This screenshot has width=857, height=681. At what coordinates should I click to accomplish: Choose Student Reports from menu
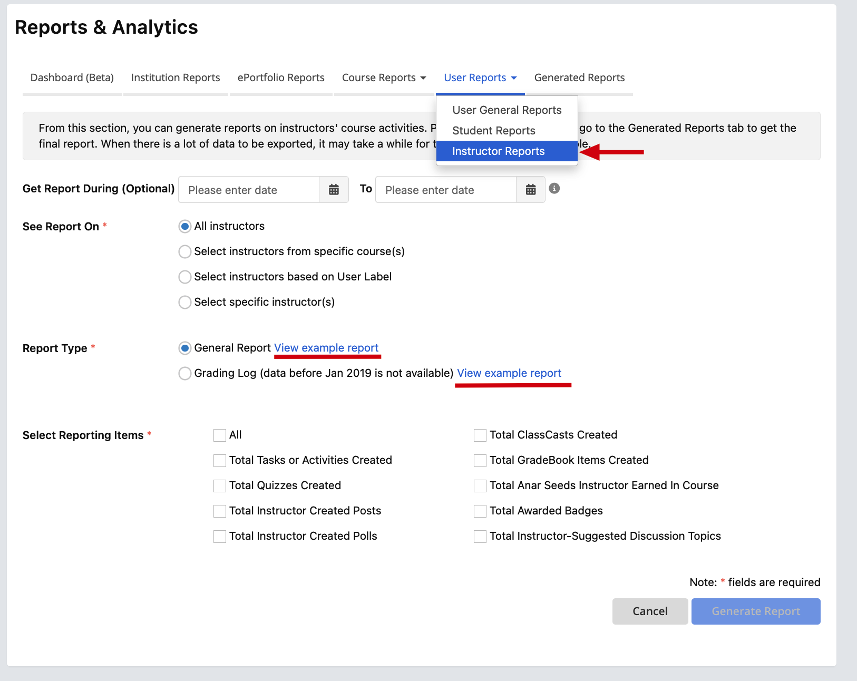507,131
